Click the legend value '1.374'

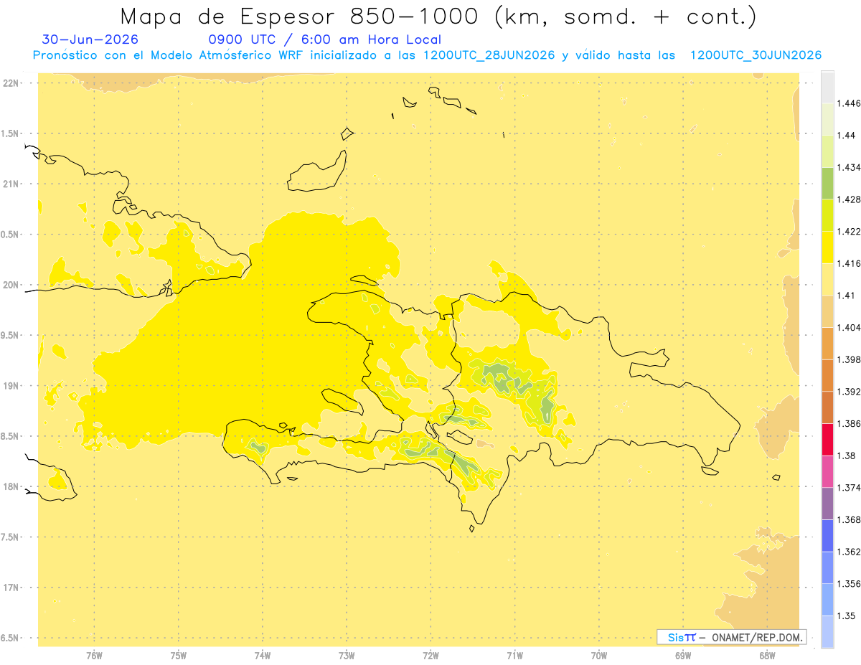coord(850,488)
